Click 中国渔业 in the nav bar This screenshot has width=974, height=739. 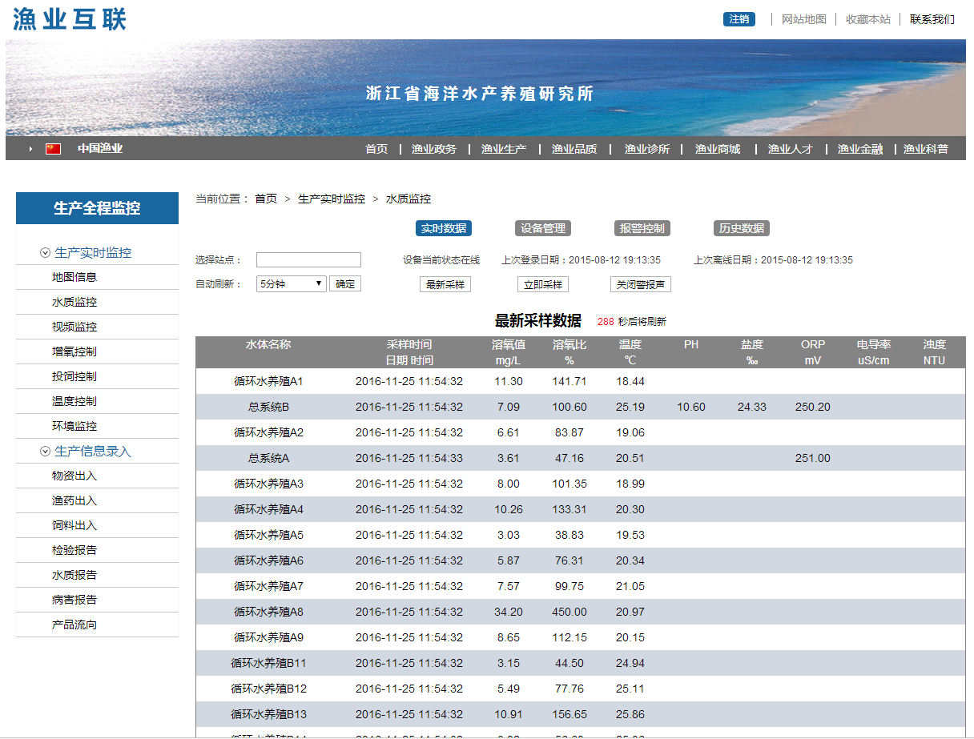[x=100, y=149]
